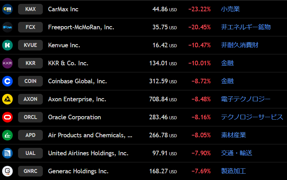Viewport: 287px width, 180px height.
Task: Click the CarMax company logo icon
Action: [x=7, y=9]
